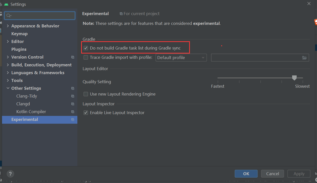This screenshot has width=317, height=183.
Task: Click the project icon next to Clang-Tidy
Action: 73,96
